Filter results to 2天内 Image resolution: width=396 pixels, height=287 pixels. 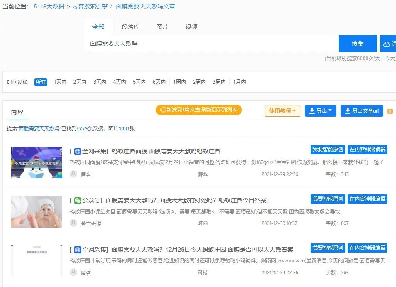click(x=80, y=82)
